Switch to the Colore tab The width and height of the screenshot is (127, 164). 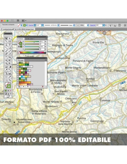21,39
